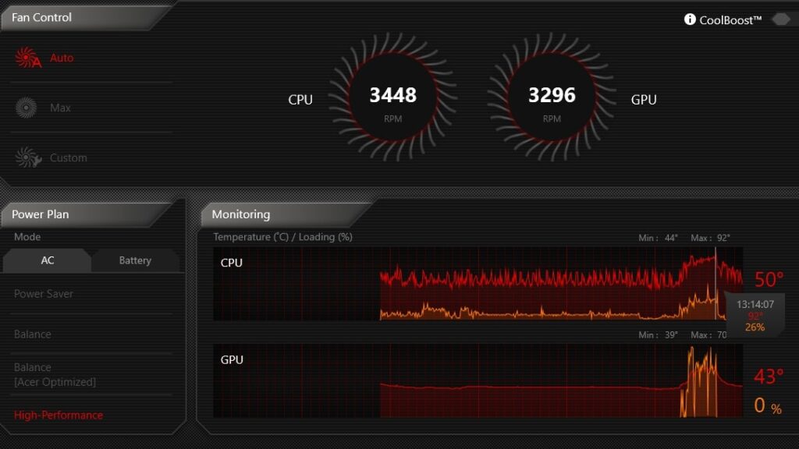Click the Monitoring section header
The width and height of the screenshot is (799, 449).
pyautogui.click(x=241, y=214)
